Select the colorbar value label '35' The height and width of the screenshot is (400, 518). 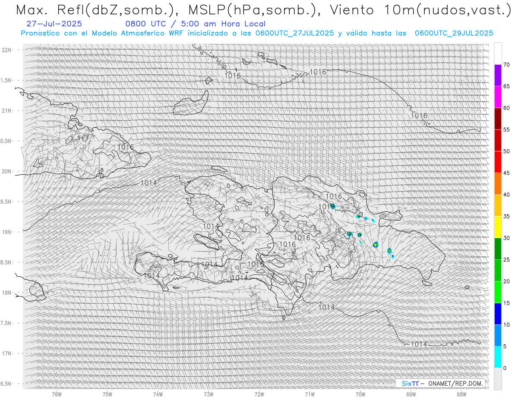pos(506,216)
